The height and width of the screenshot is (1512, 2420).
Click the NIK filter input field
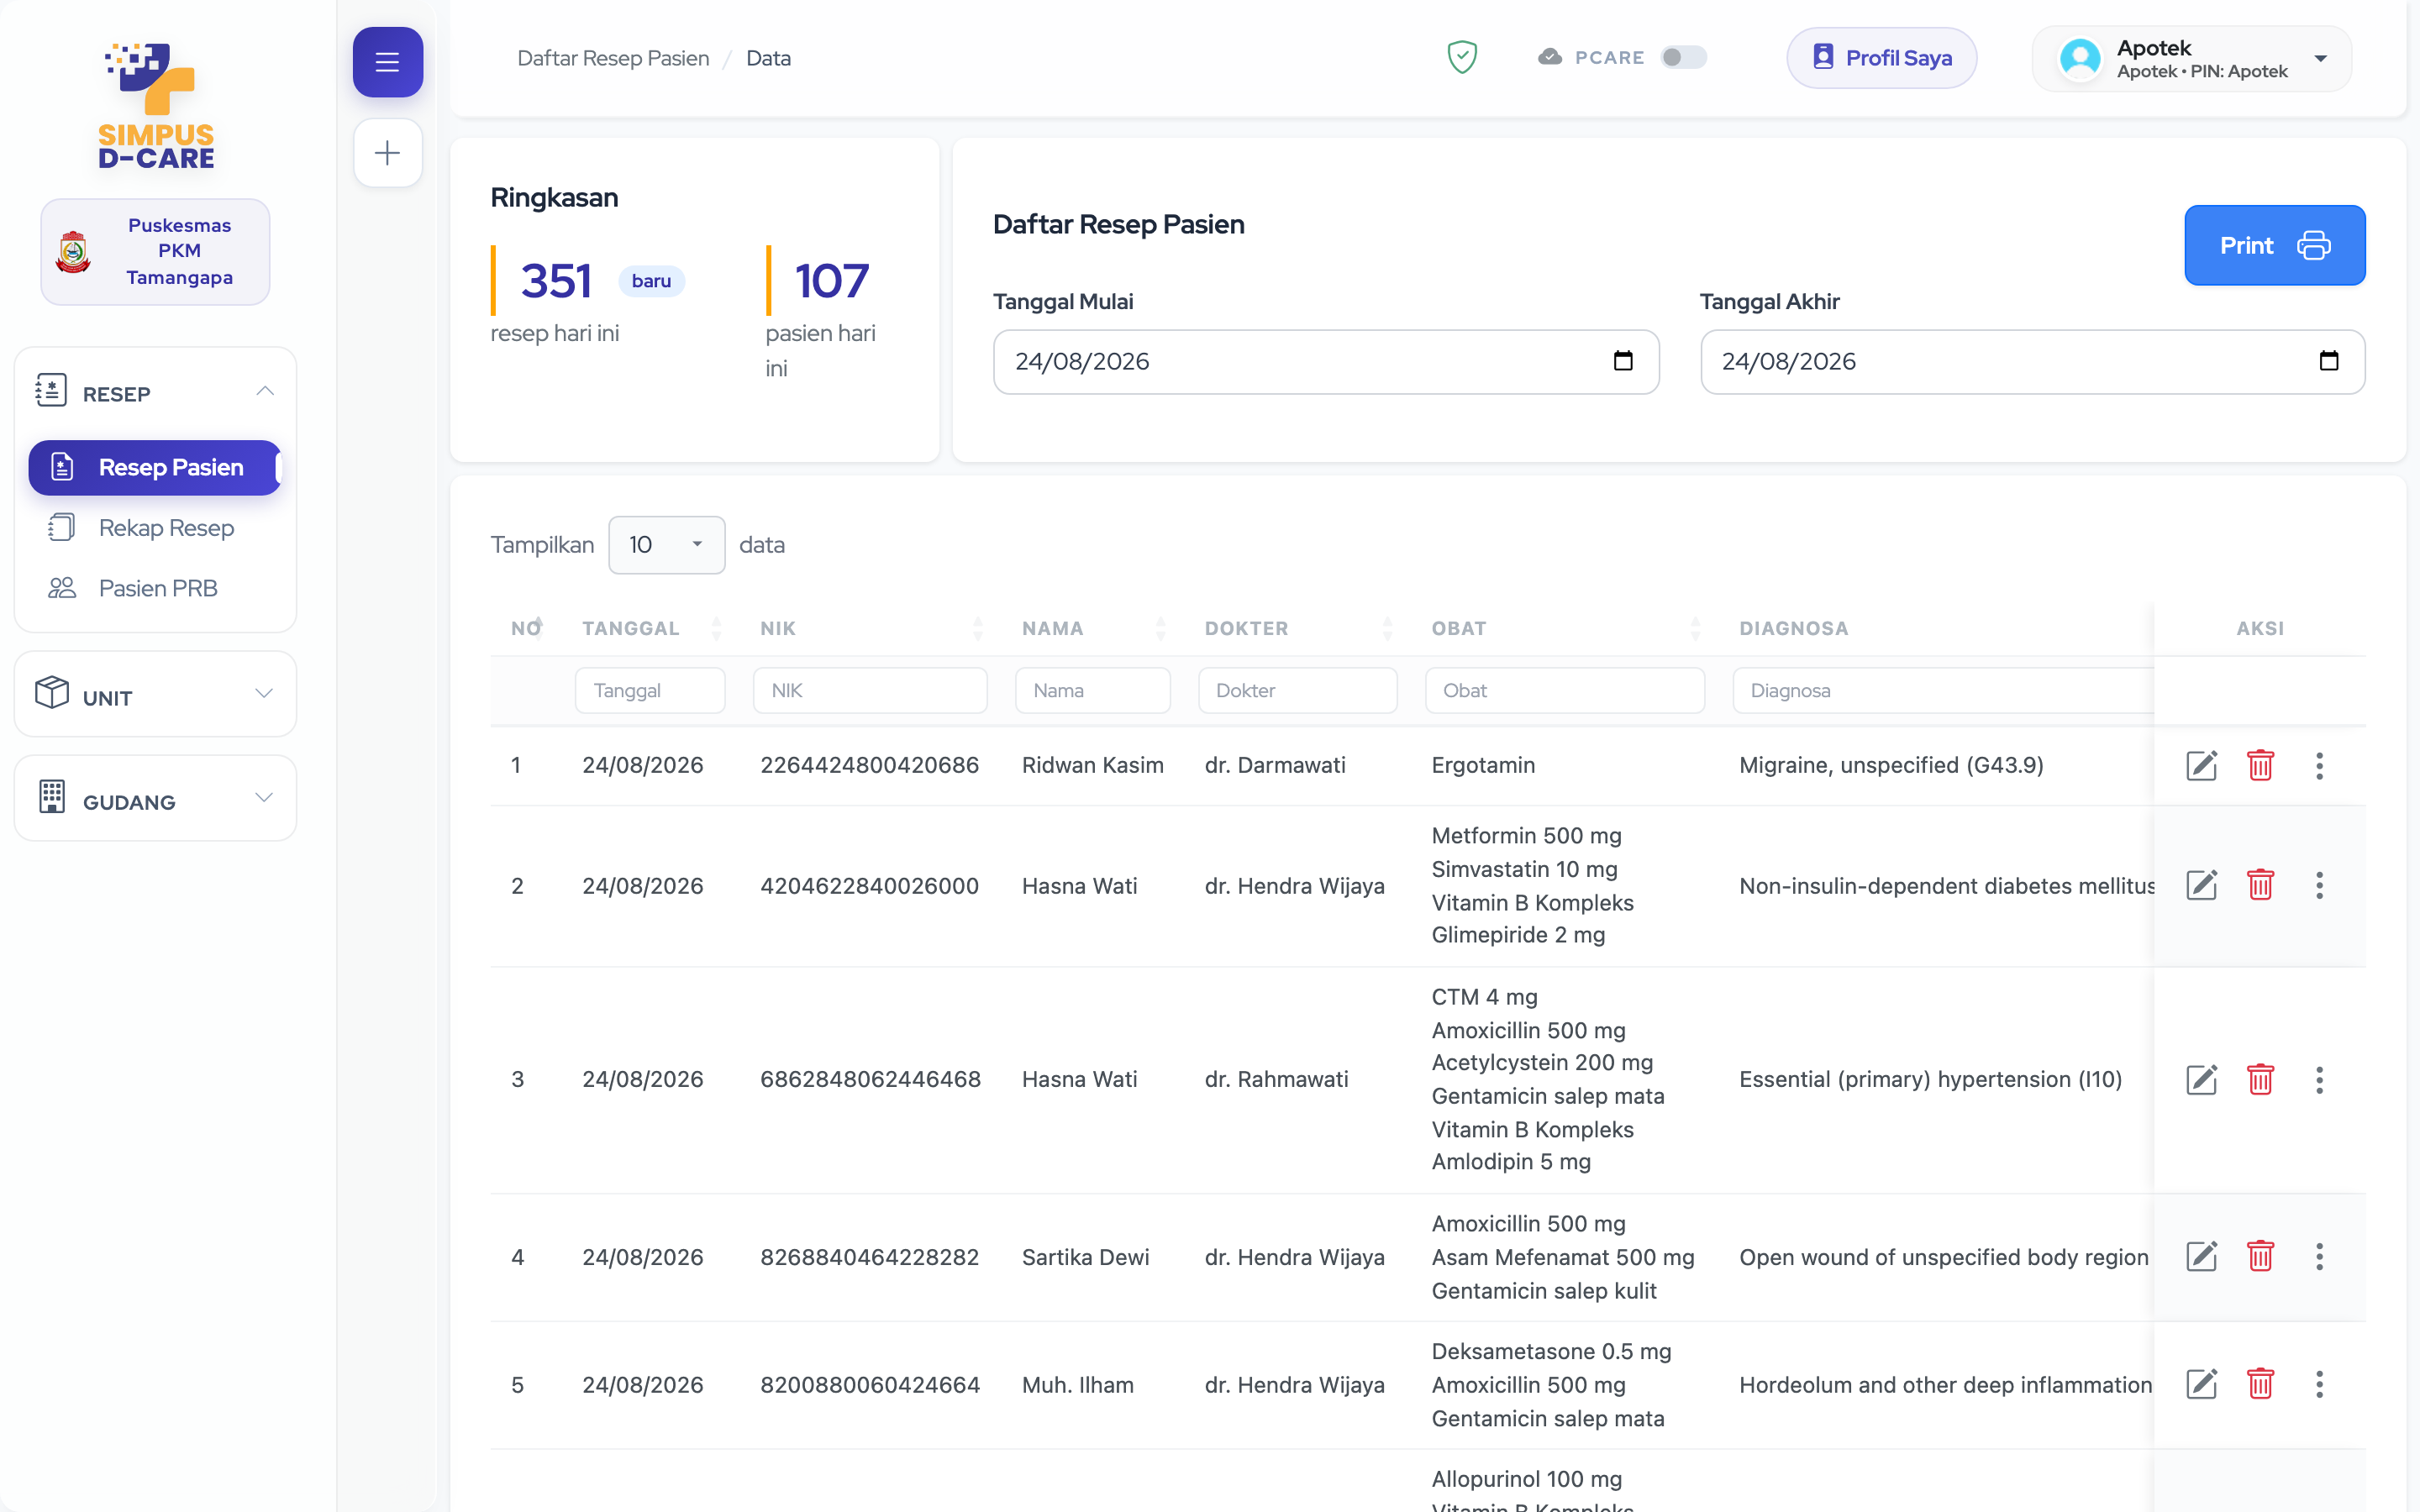(x=869, y=690)
